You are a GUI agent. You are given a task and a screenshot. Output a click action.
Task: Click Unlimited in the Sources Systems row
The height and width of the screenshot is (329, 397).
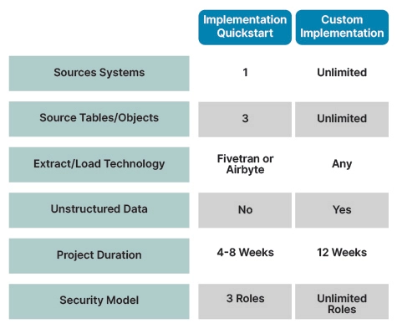click(342, 73)
